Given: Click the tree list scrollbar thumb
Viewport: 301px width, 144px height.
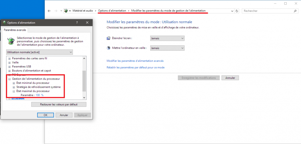Looking at the screenshot, I should (x=84, y=81).
